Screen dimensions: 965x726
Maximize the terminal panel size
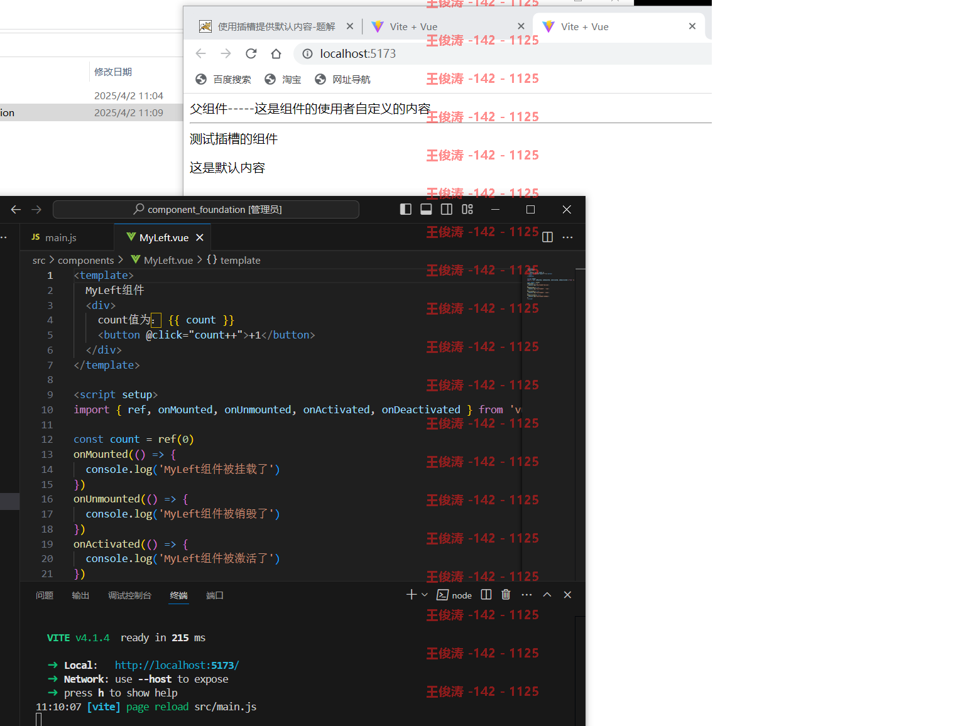[x=547, y=595]
